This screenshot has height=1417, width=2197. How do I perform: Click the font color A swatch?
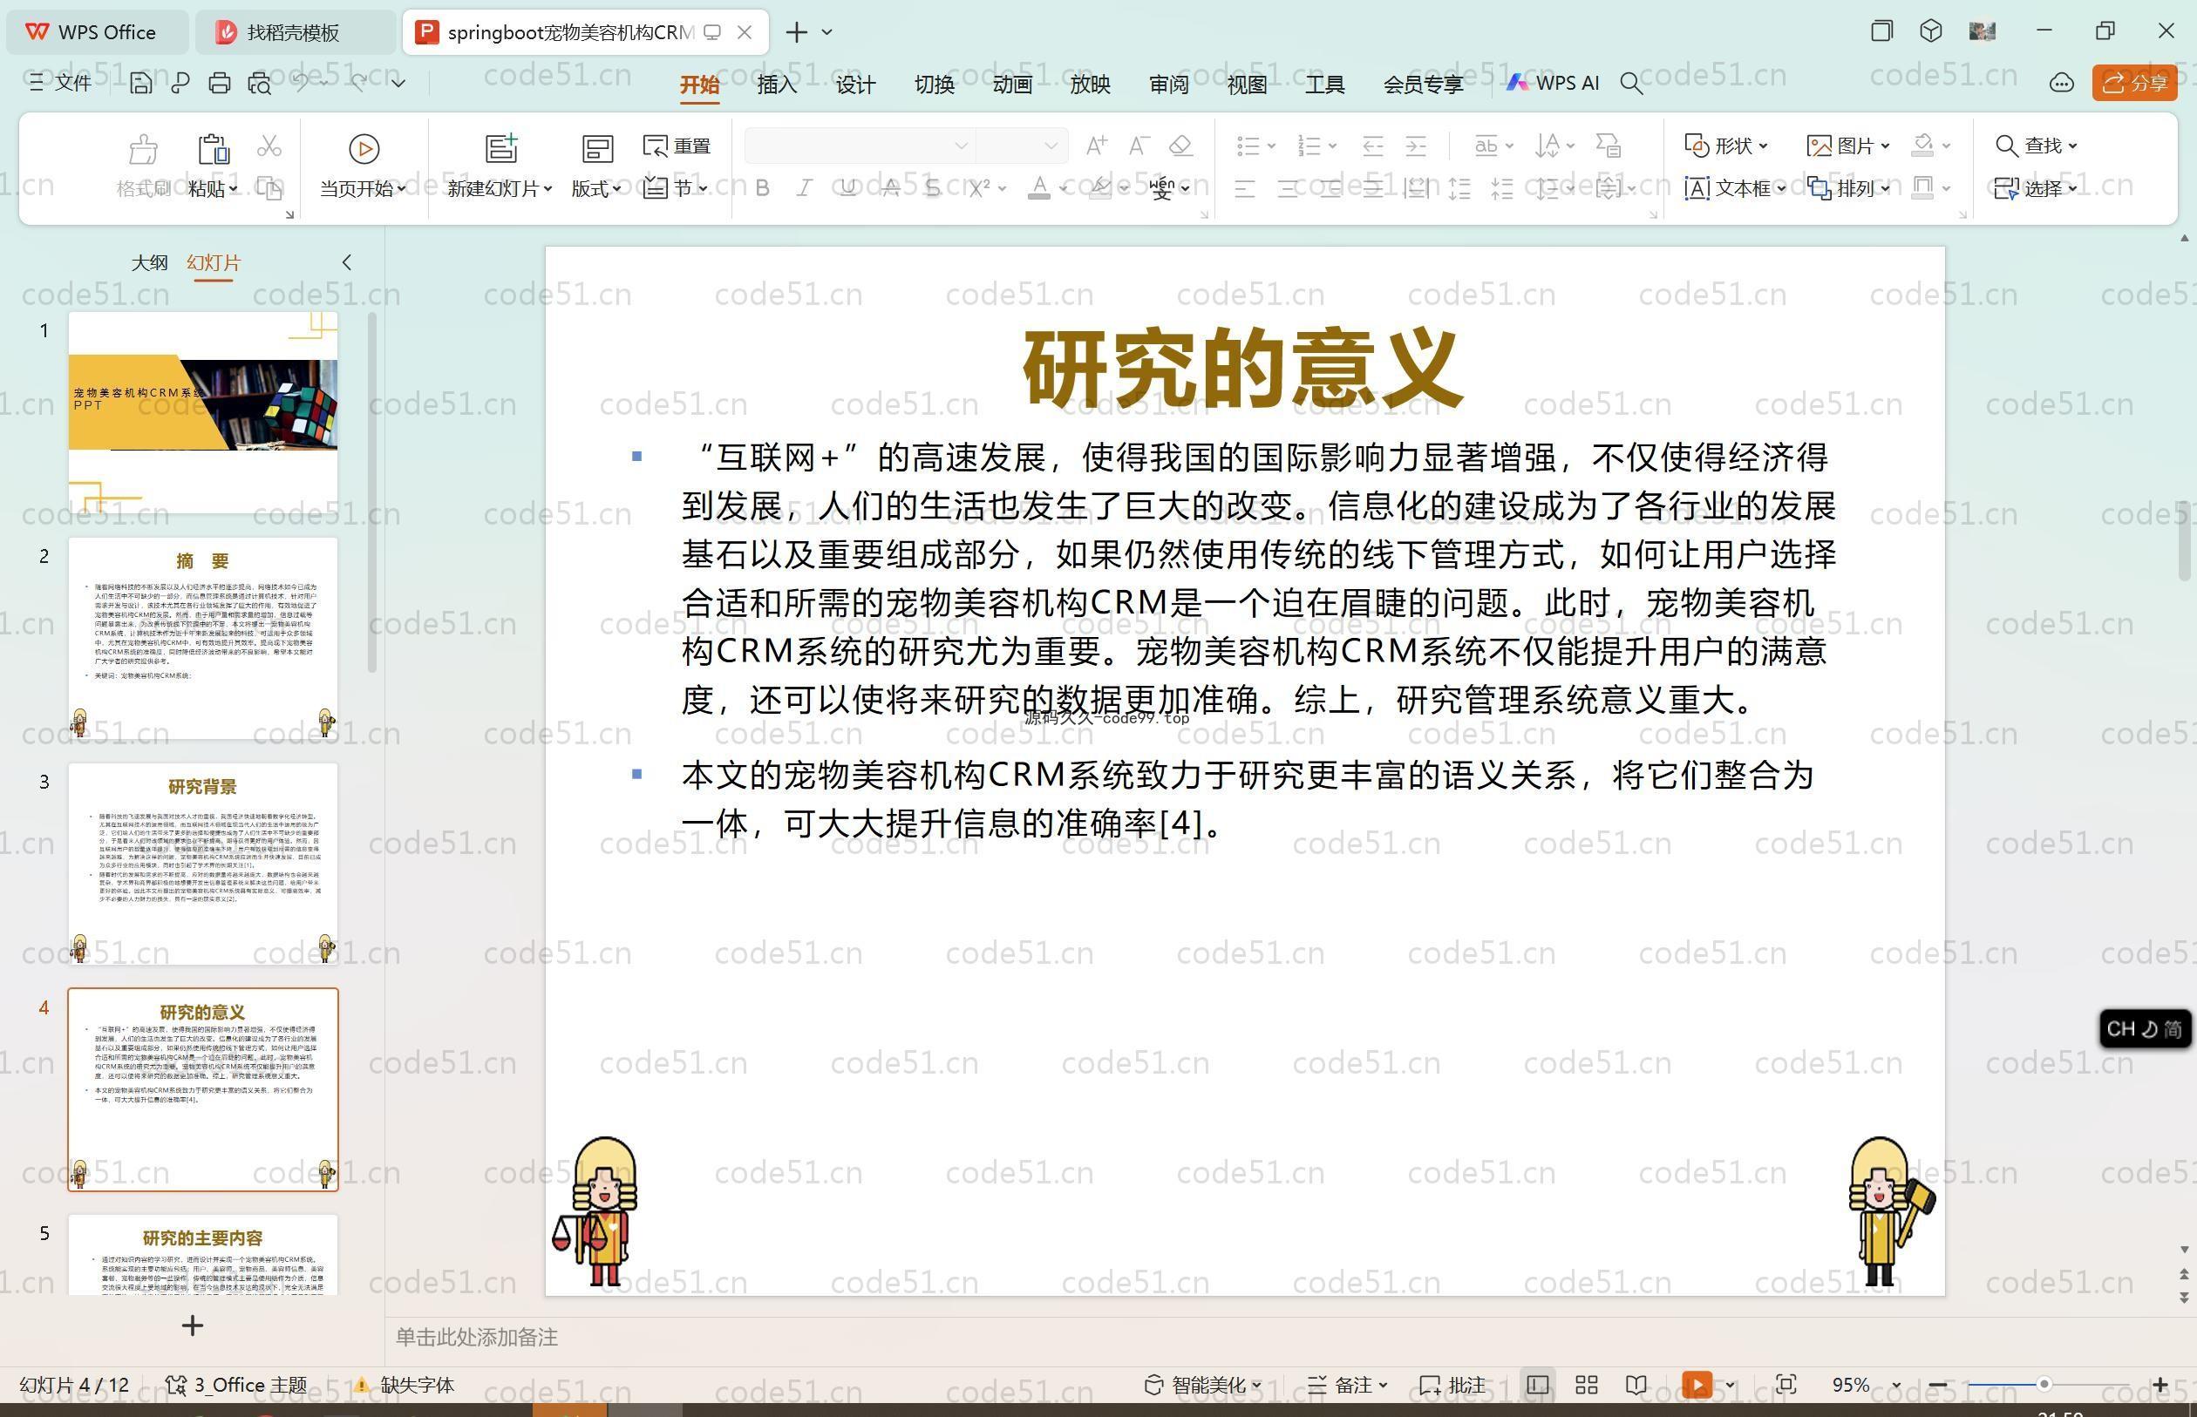(1038, 188)
